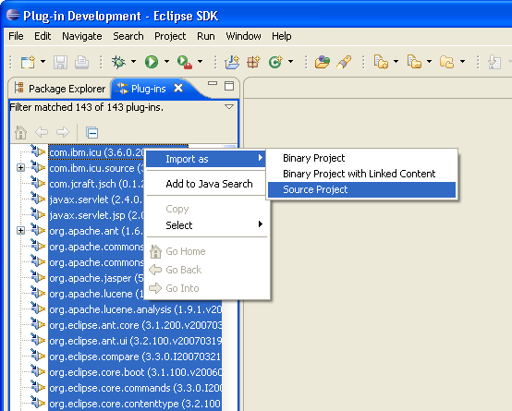Open the Navigate menu

click(82, 36)
